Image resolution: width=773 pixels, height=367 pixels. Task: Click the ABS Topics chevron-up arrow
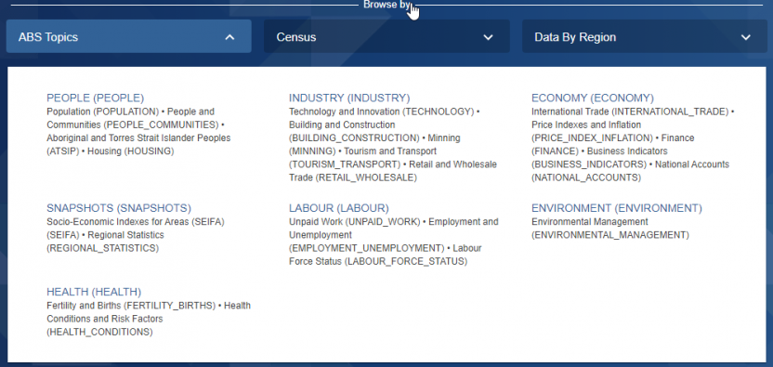[229, 37]
